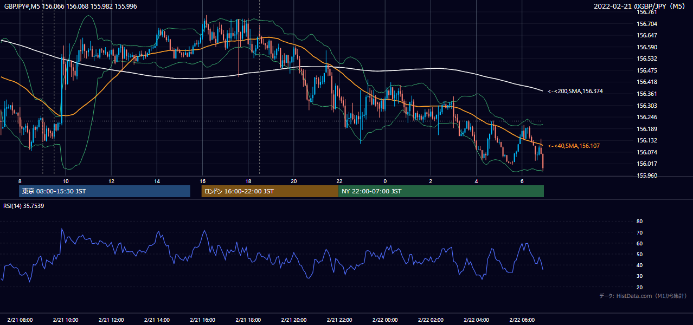This screenshot has height=325, width=693.
Task: Click price axis value 156.132
Action: (x=646, y=140)
